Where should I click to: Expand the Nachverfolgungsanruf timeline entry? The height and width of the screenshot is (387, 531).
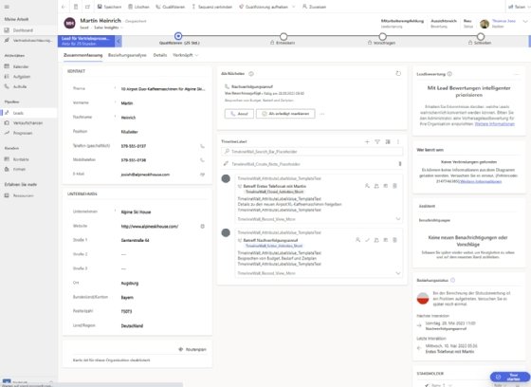point(398,273)
